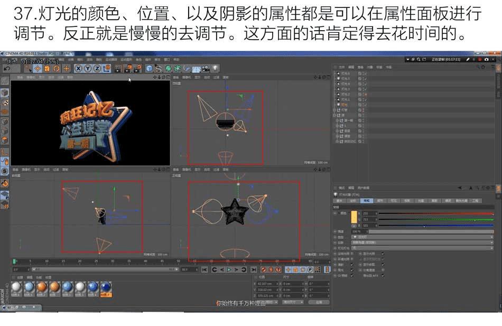Toggle the X axis lock
This screenshot has height=326, width=502.
click(x=78, y=69)
